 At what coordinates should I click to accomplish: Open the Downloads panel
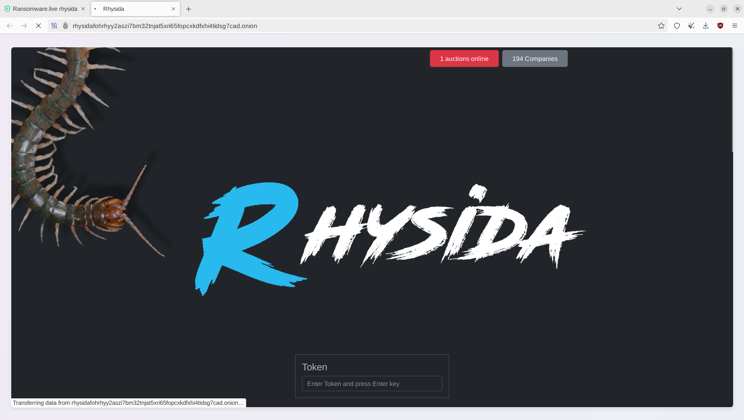tap(706, 26)
